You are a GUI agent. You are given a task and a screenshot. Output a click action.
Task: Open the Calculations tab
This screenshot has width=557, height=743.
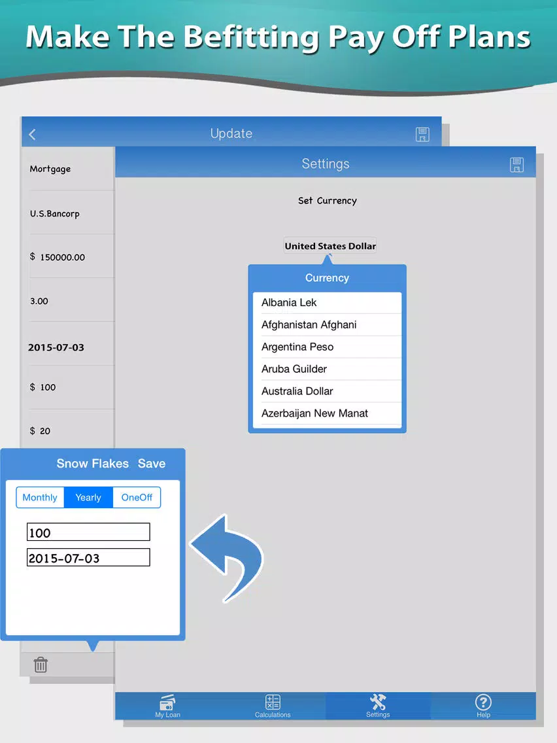tap(273, 706)
